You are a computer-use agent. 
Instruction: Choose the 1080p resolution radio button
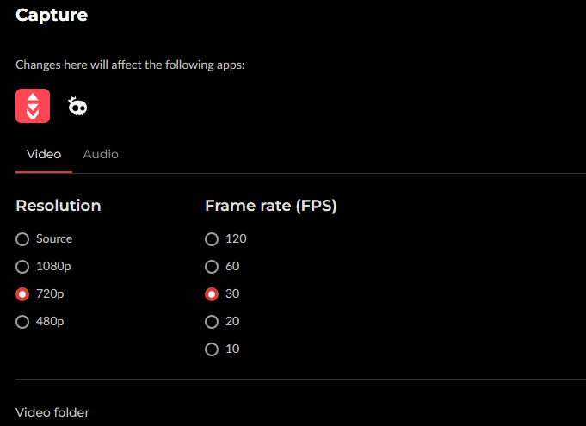tap(22, 267)
